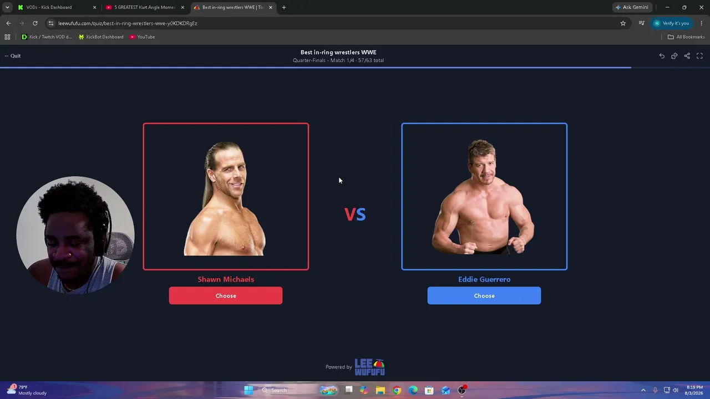Click the Leewufufu logo link
The image size is (710, 399).
click(x=369, y=367)
